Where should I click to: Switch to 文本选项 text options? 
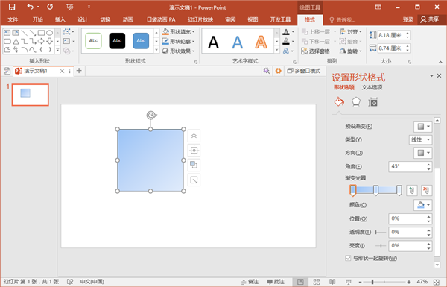coord(372,87)
